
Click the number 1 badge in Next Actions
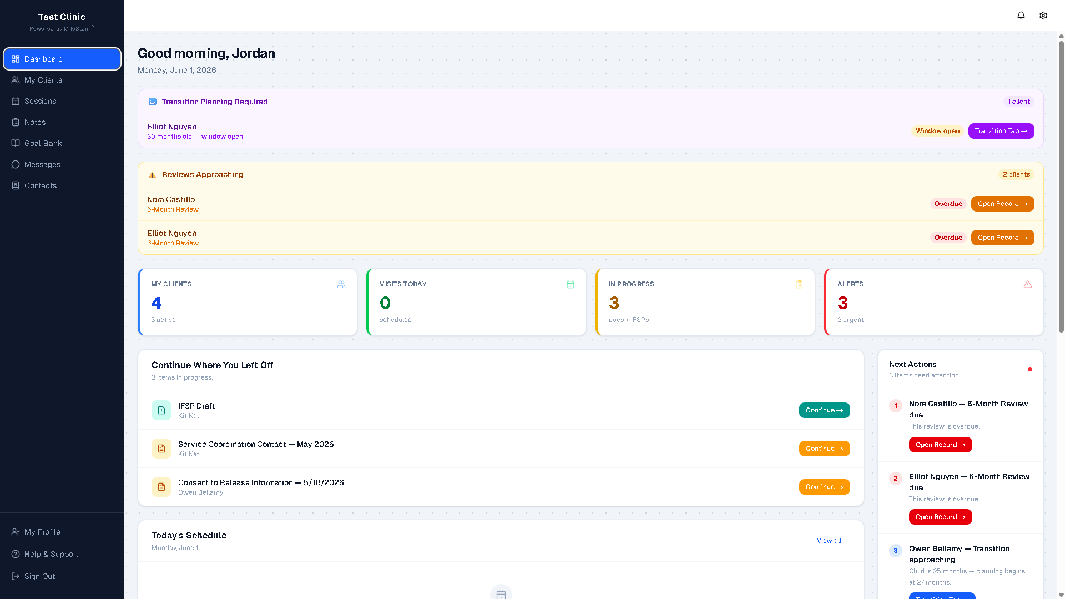895,406
